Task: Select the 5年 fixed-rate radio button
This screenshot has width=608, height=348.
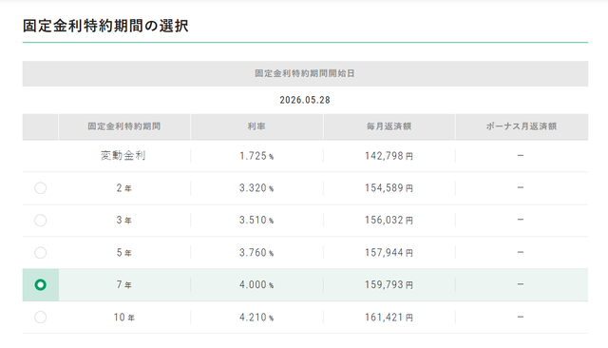Action: click(40, 253)
